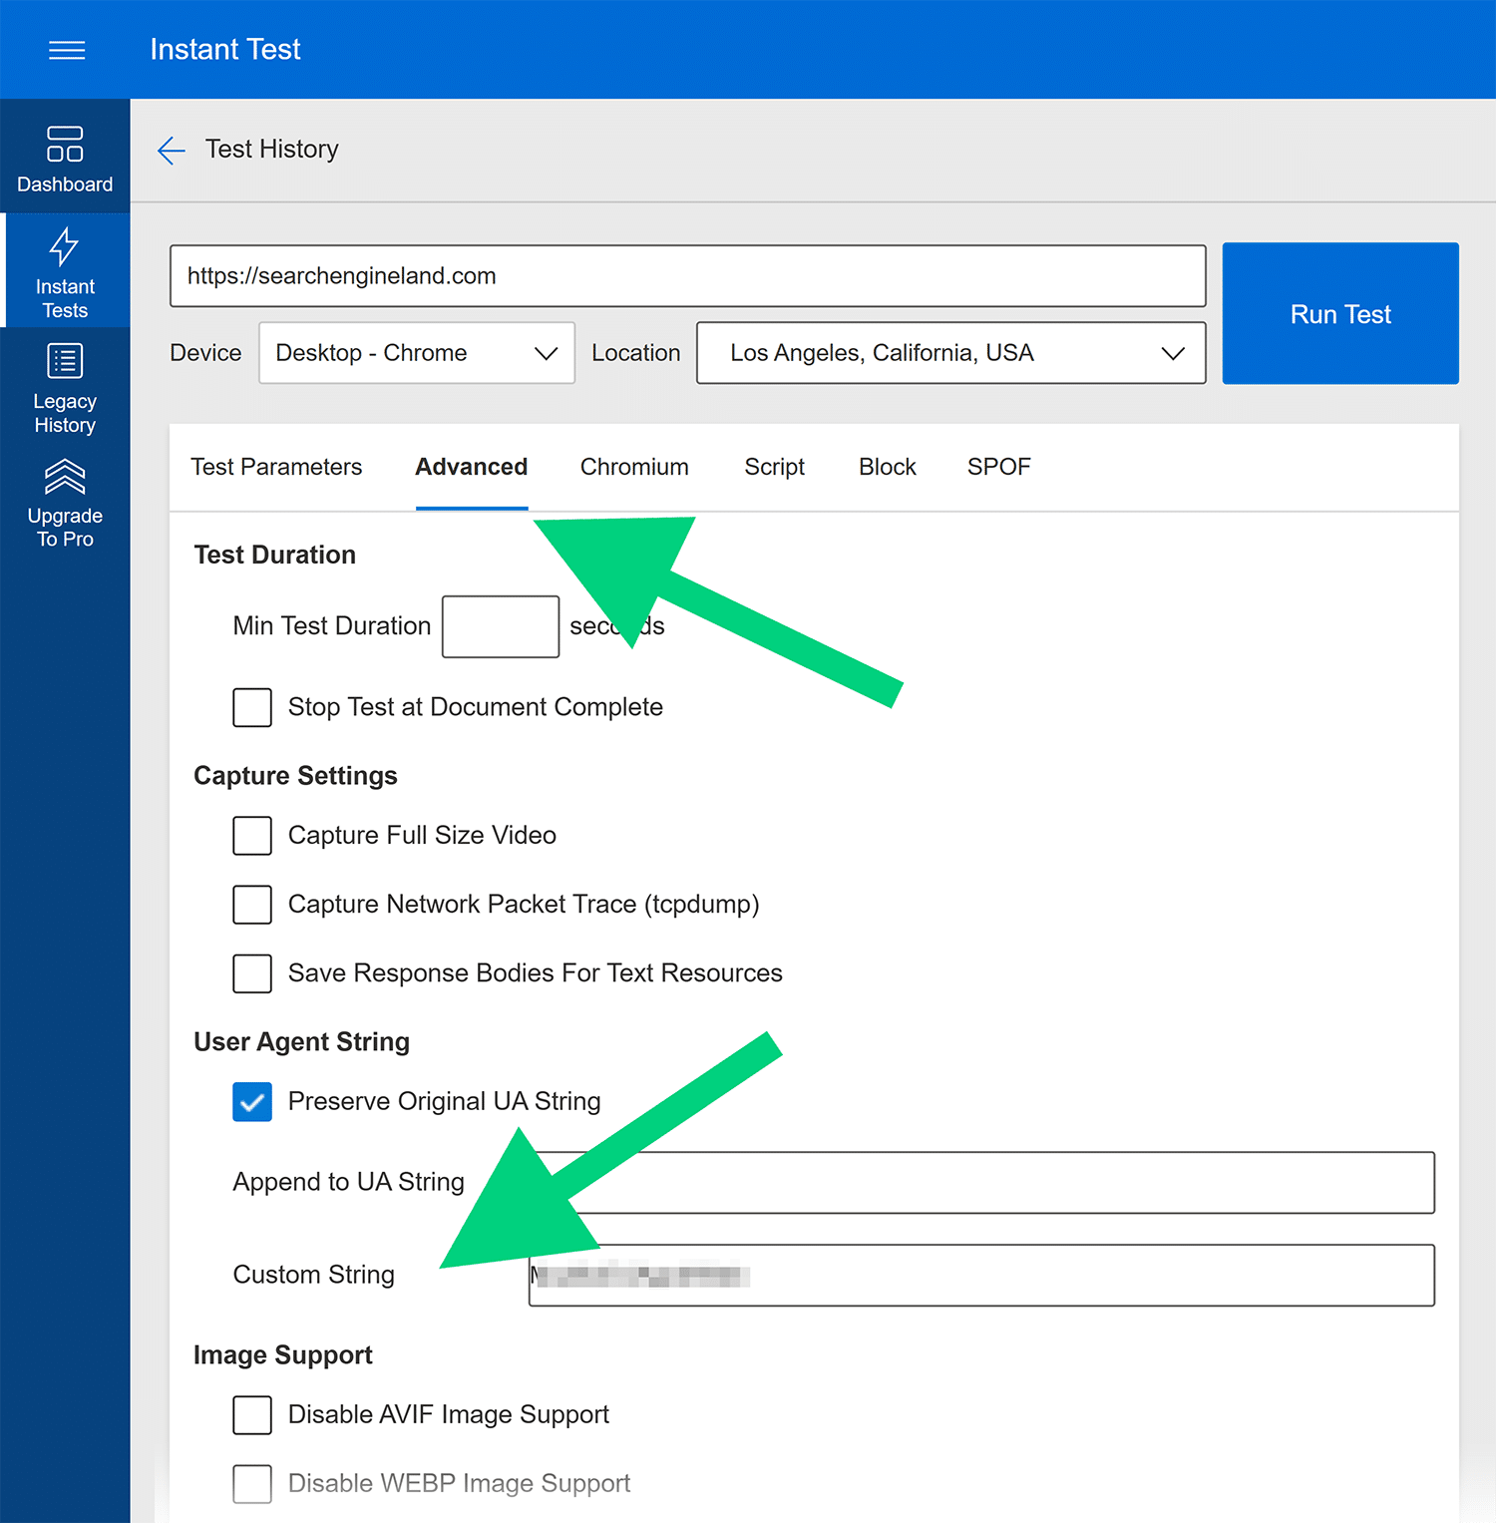
Task: Click the Run Test button
Action: 1340,313
